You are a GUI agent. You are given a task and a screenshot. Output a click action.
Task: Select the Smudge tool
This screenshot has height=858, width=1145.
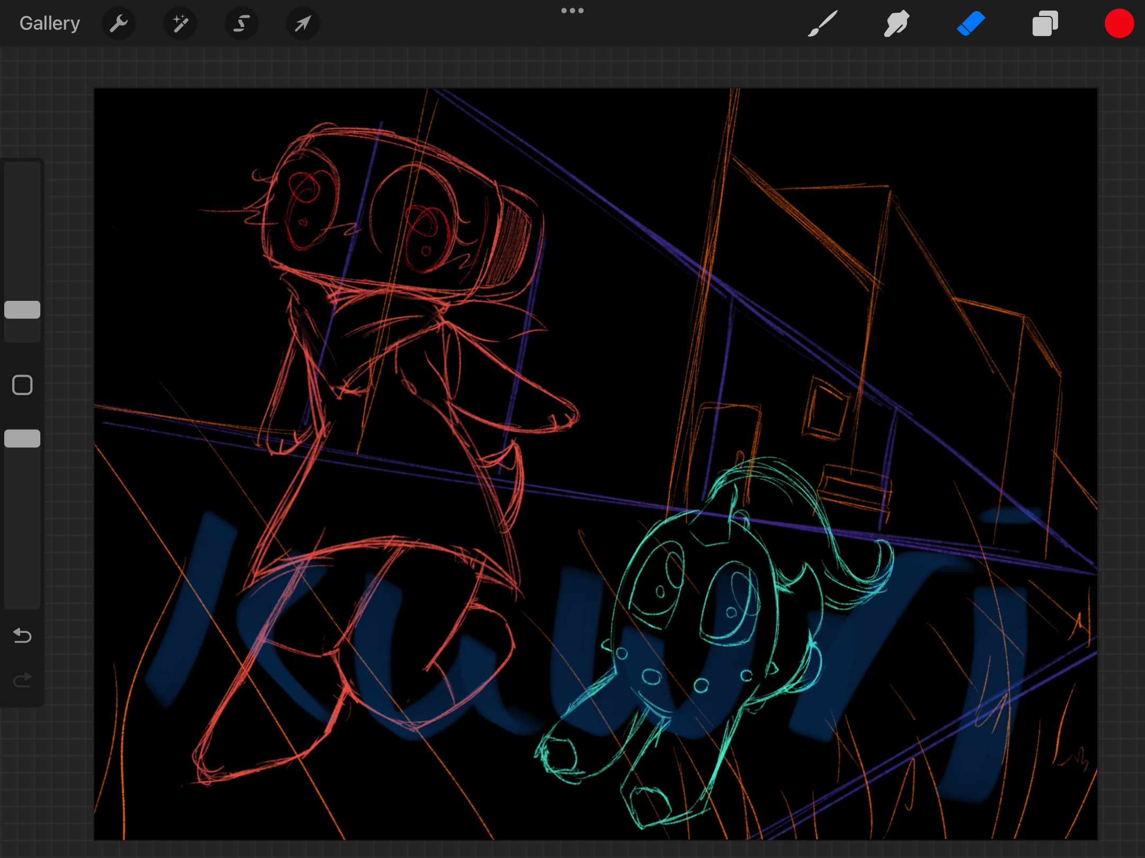pyautogui.click(x=896, y=23)
